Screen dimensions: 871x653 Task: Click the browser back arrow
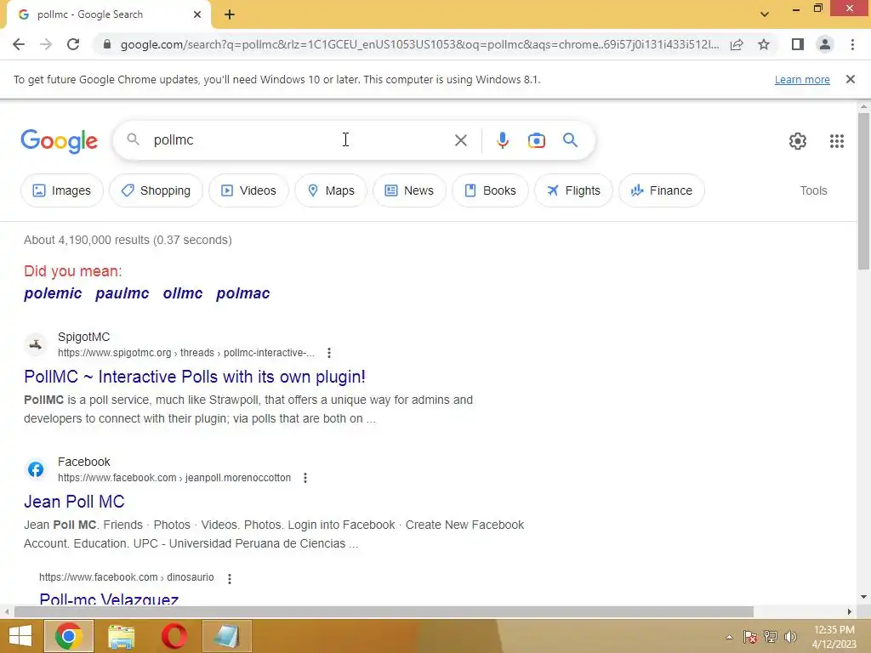(x=19, y=44)
